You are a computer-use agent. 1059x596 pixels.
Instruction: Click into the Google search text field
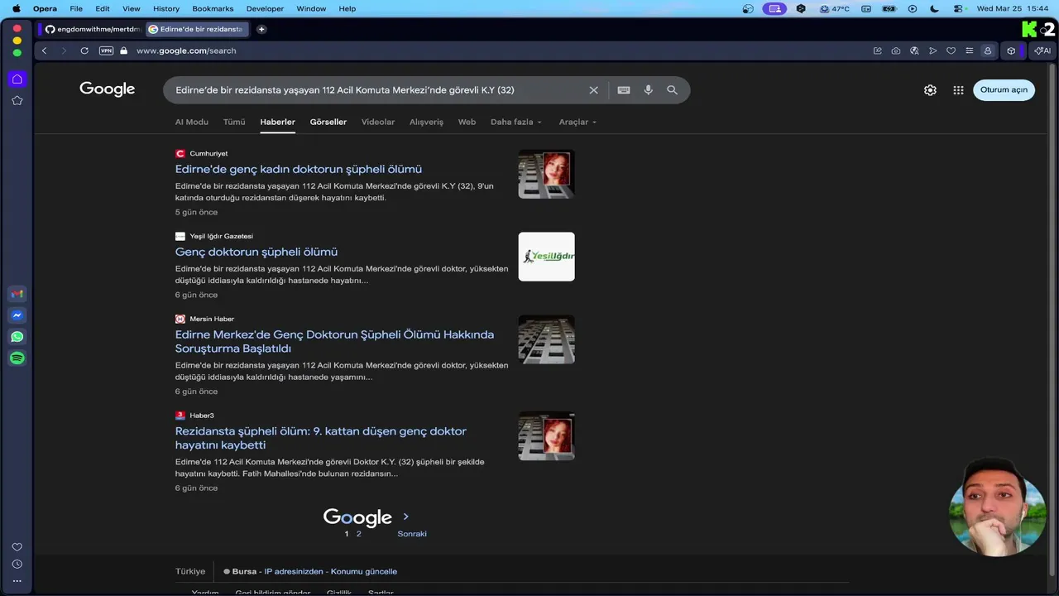[376, 90]
